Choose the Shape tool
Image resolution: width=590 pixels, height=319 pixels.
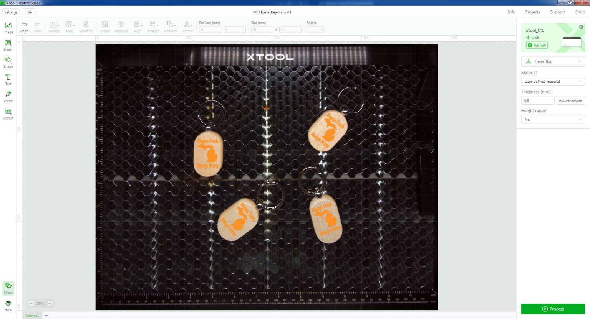point(8,62)
